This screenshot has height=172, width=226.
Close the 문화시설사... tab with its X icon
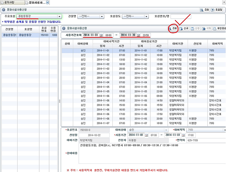tap(47, 3)
